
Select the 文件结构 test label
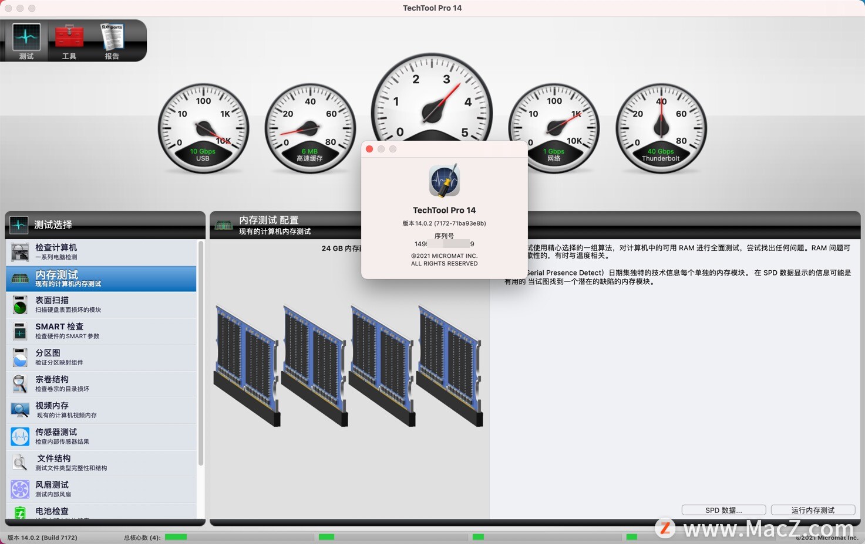[54, 458]
